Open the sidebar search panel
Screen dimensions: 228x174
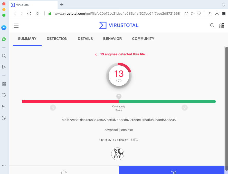click(x=4, y=56)
